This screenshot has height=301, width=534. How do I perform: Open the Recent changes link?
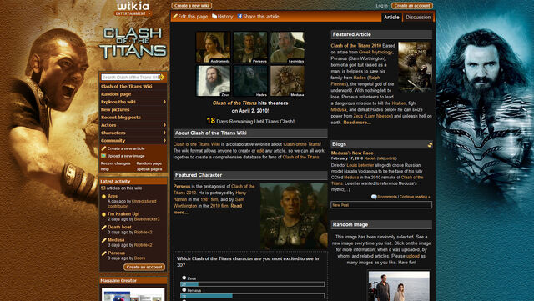tap(115, 163)
